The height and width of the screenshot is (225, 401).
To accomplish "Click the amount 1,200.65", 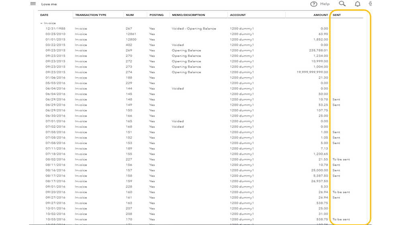I will 321,154.
